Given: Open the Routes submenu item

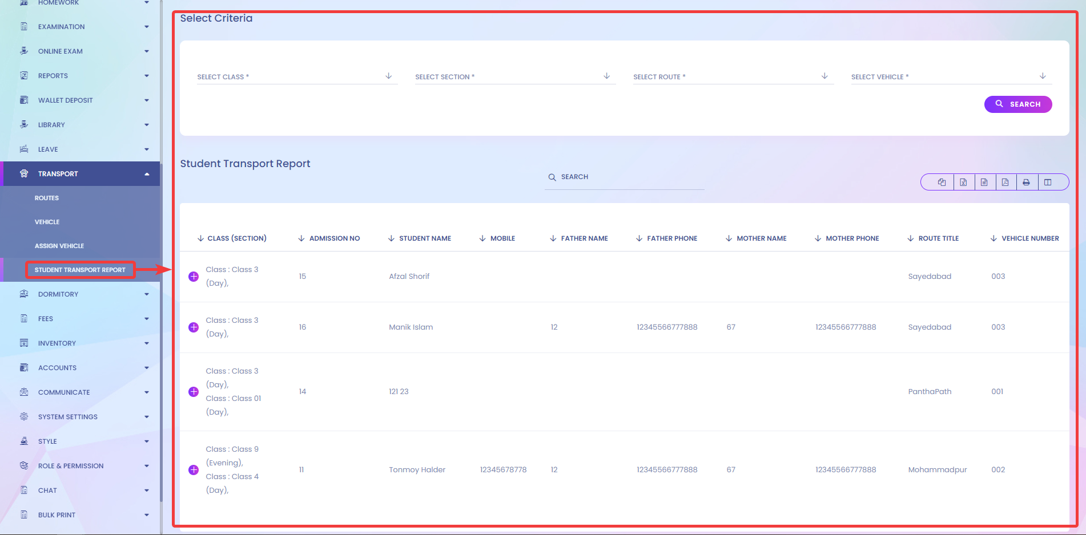Looking at the screenshot, I should (x=47, y=198).
